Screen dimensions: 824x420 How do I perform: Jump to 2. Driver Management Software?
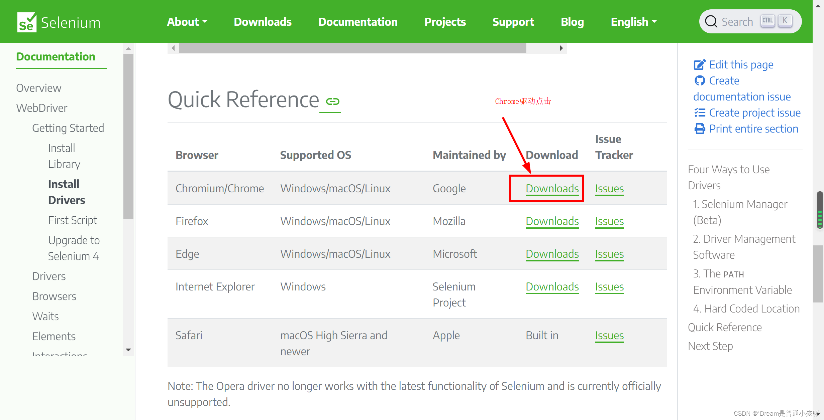pos(744,247)
